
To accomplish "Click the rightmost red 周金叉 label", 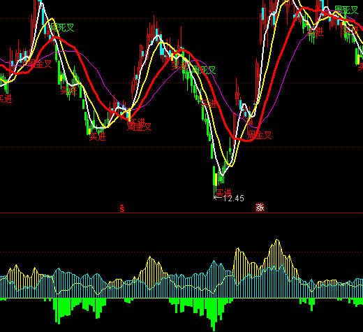I will [x=260, y=135].
